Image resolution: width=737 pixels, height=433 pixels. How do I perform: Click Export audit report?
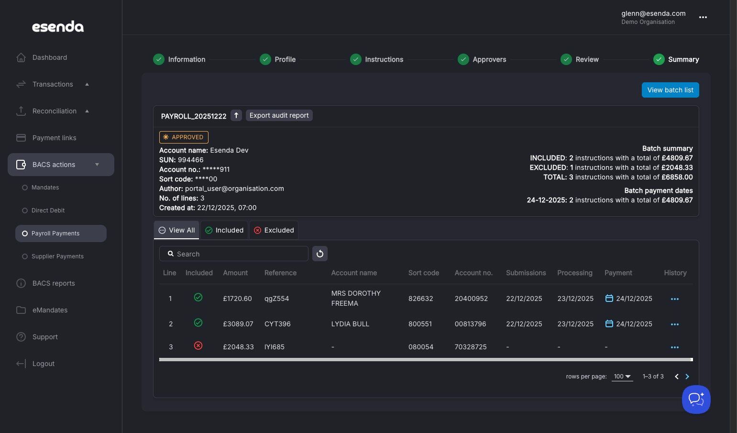(x=279, y=115)
